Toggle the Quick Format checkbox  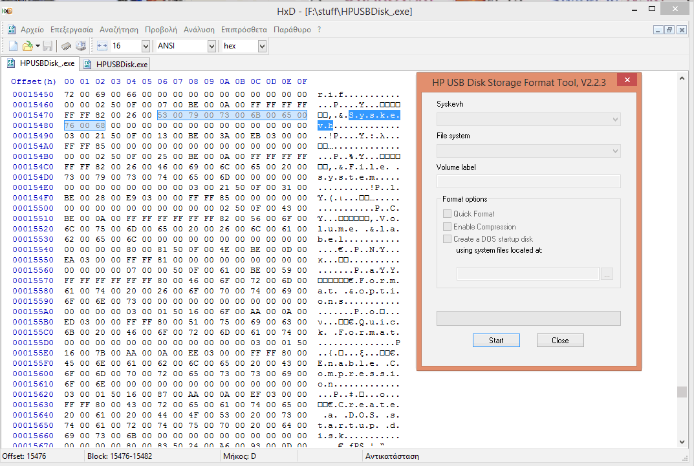point(447,213)
